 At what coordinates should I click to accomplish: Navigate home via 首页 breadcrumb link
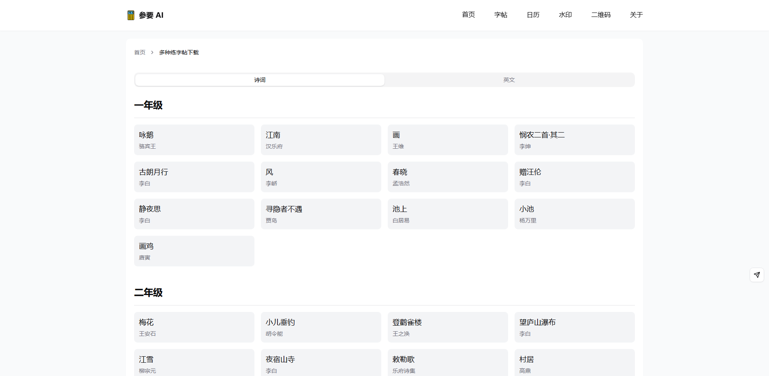click(x=139, y=52)
